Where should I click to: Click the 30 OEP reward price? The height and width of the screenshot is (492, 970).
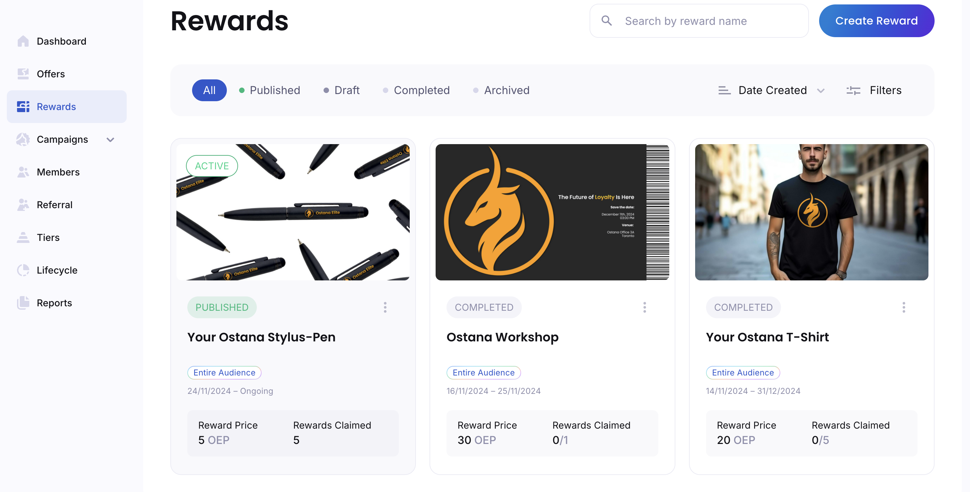[476, 441]
